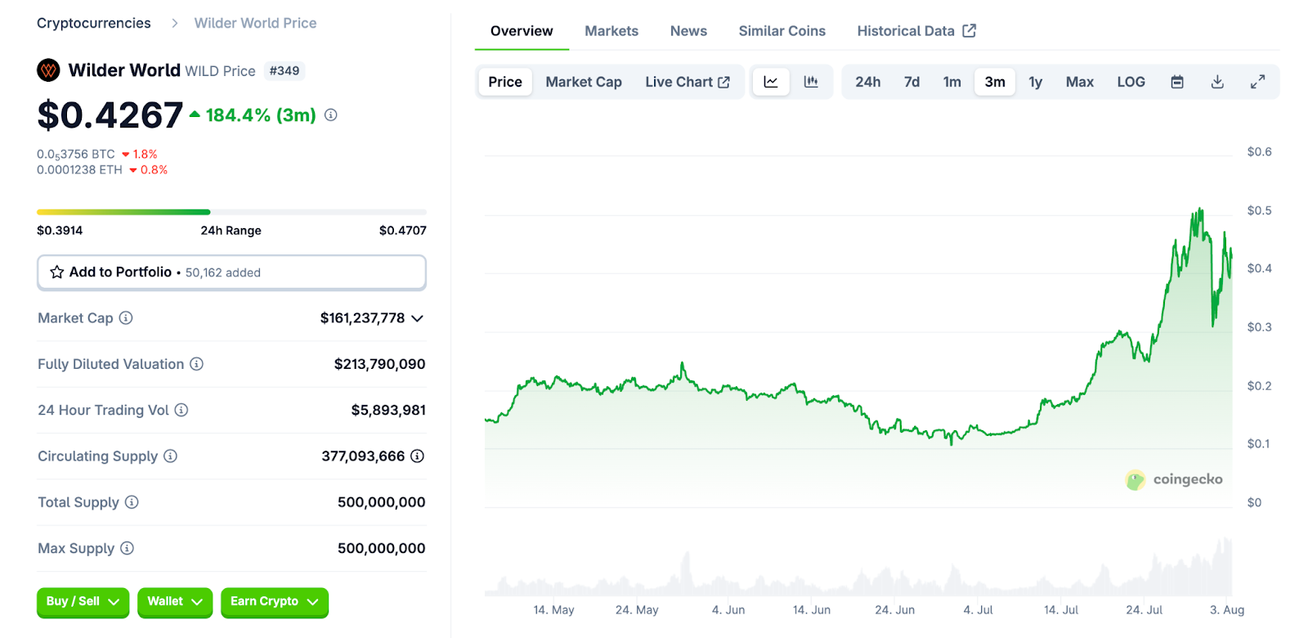Image resolution: width=1308 pixels, height=638 pixels.
Task: Click the breadcrumb chevron after Cryptocurrencies
Action: pyautogui.click(x=174, y=23)
